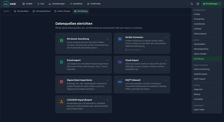Click the eedc logo icon
This screenshot has height=122, width=224.
point(6,4)
